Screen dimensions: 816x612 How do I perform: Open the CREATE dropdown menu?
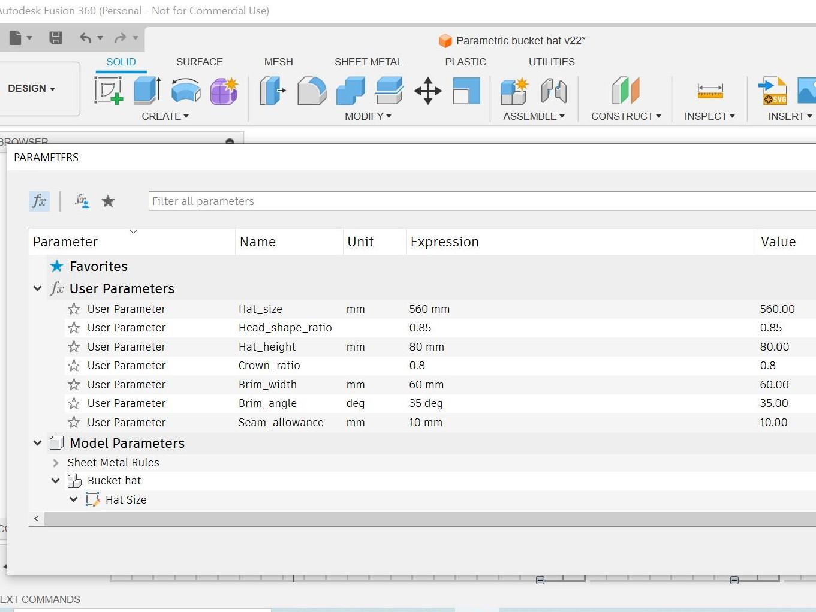coord(165,116)
